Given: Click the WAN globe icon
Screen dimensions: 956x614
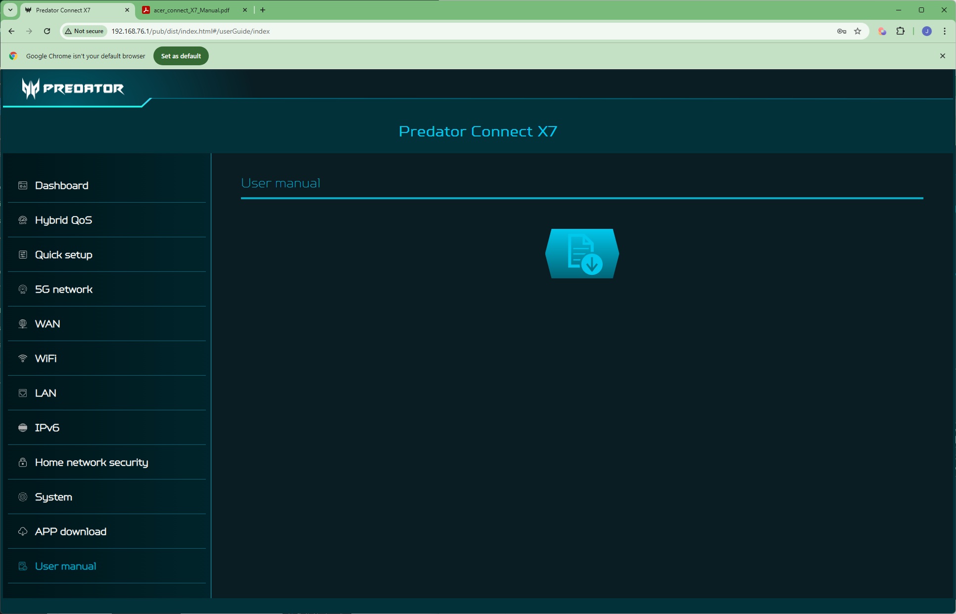Looking at the screenshot, I should (23, 324).
